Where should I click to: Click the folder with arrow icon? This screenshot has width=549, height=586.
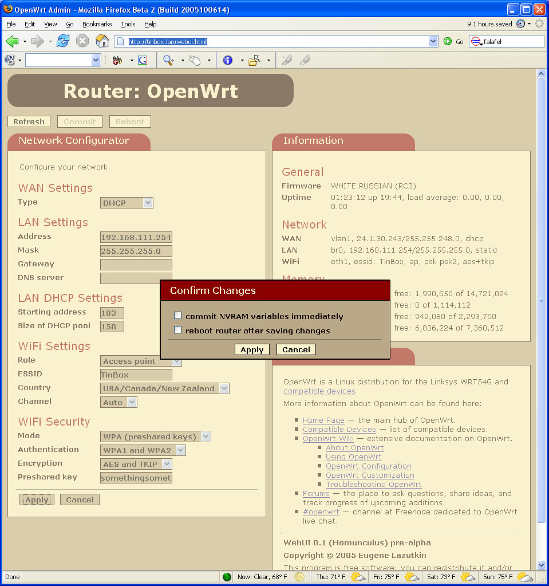pyautogui.click(x=254, y=60)
